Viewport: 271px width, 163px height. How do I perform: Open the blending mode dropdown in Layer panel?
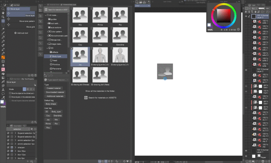coord(254,8)
